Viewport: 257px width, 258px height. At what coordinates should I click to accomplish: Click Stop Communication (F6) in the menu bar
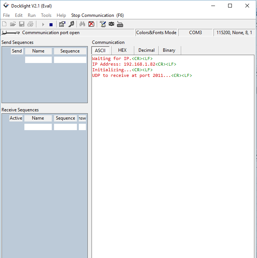point(98,15)
